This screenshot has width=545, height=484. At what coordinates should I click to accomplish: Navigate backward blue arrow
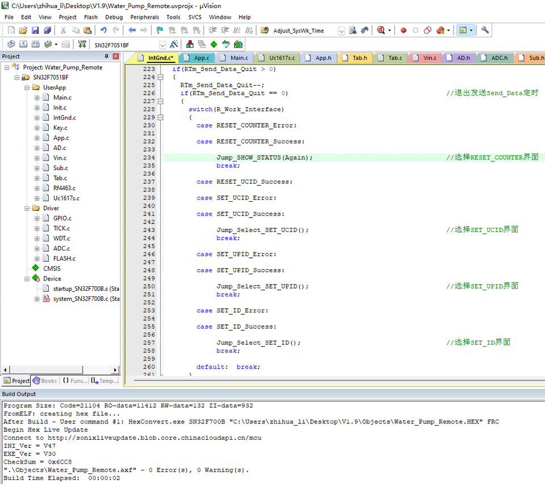pos(132,30)
